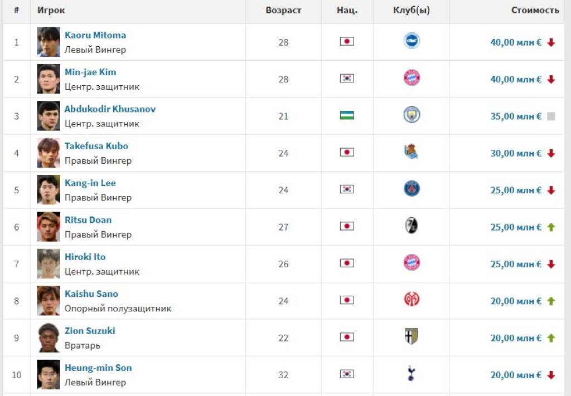Click Kaishu Sano's player photo thumbnail
Viewport: 571px width, 396px height.
(49, 301)
